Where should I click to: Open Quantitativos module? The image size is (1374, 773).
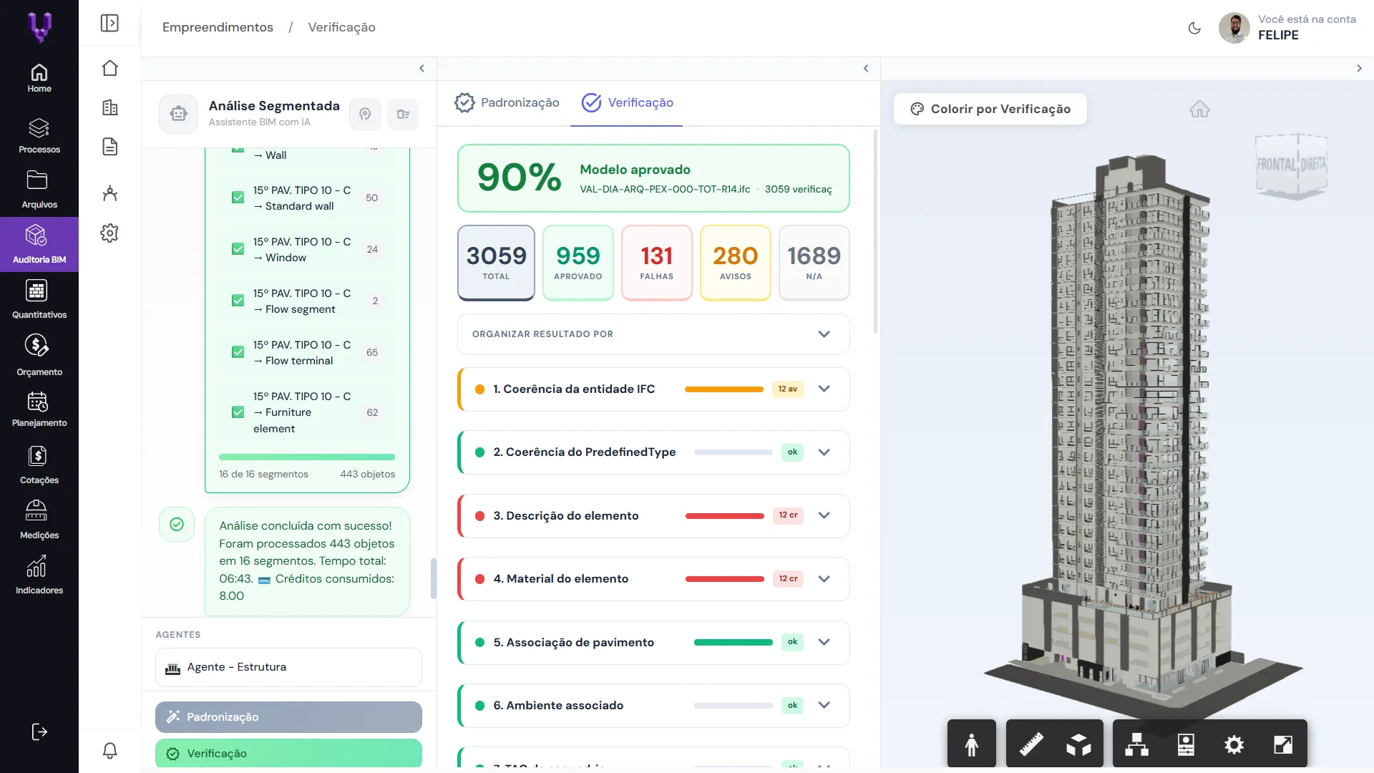click(39, 299)
